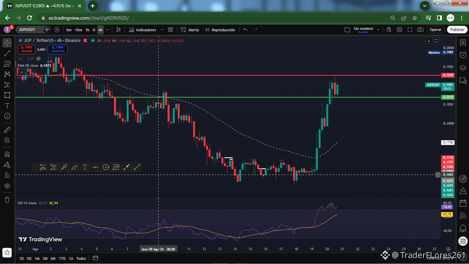Switch to the 5m timeframe
The image size is (469, 264).
(69, 30)
